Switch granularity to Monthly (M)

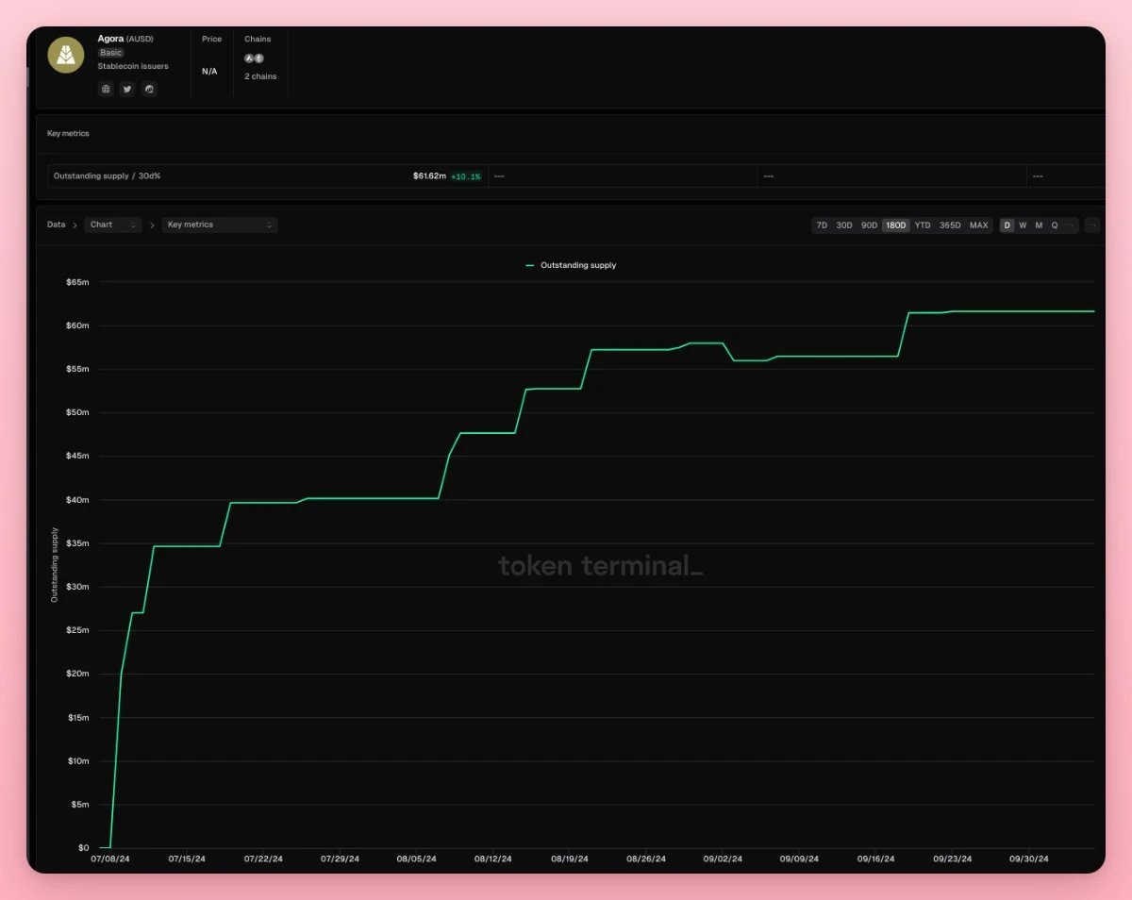[x=1039, y=225]
